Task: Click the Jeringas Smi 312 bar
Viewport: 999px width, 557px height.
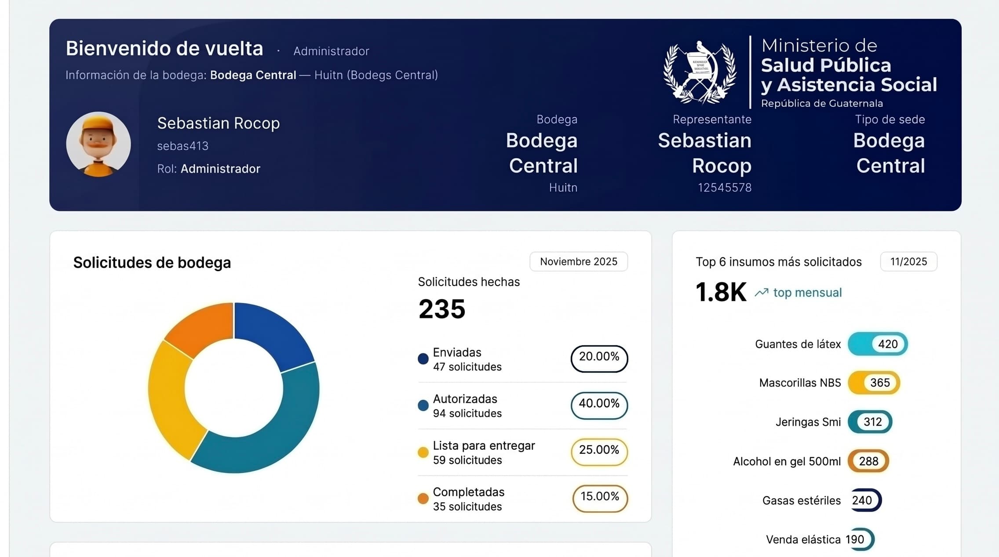Action: pos(870,422)
